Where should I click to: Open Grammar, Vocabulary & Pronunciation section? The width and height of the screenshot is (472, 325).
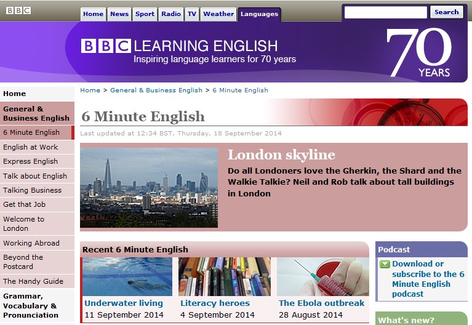click(x=37, y=306)
